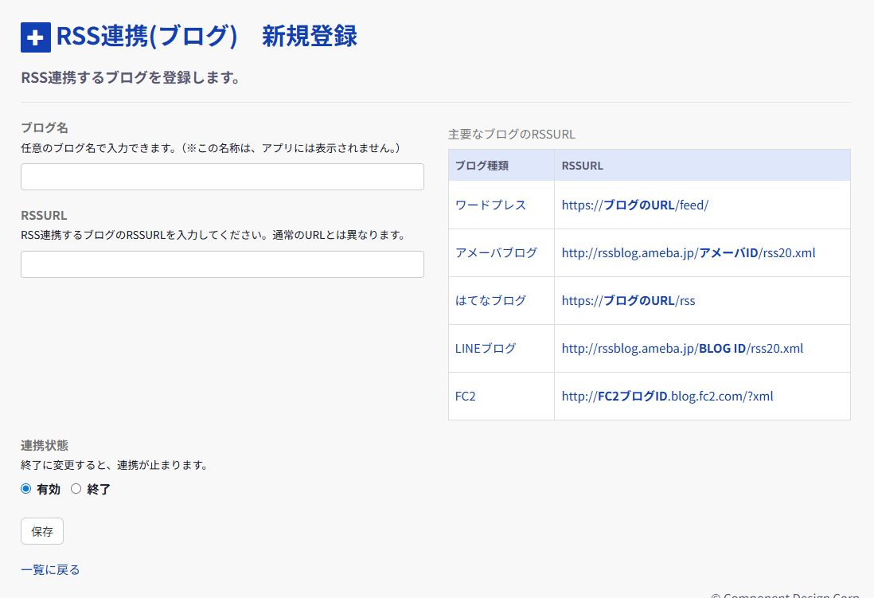Viewport: 874px width, 598px height.
Task: Select the アメーバブログ table entry
Action: (496, 252)
